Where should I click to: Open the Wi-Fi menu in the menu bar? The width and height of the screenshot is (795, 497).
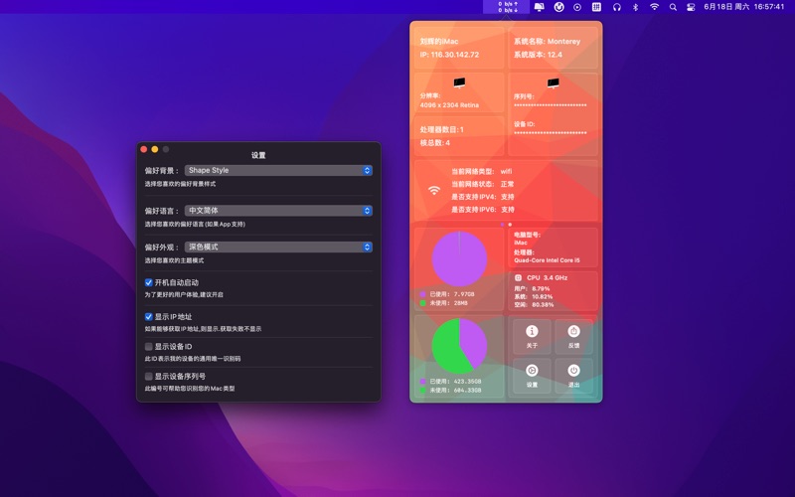[654, 7]
